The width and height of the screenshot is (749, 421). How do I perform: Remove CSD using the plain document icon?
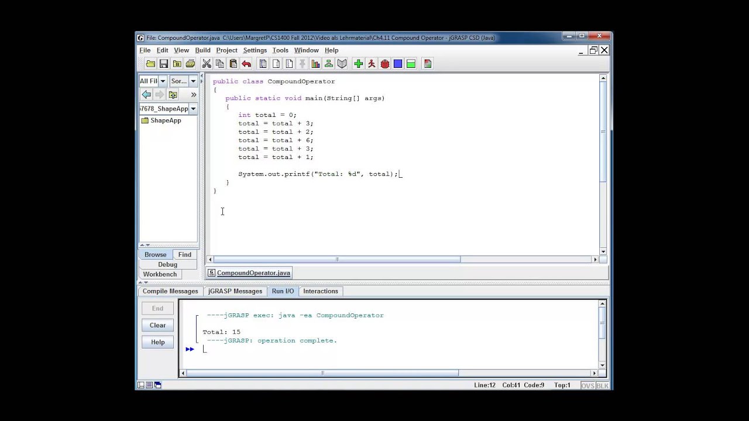click(x=276, y=64)
